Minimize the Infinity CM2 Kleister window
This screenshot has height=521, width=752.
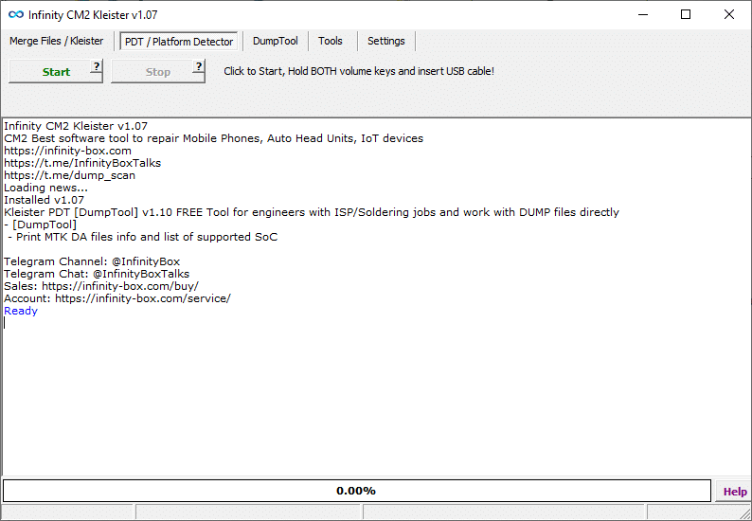(x=643, y=14)
